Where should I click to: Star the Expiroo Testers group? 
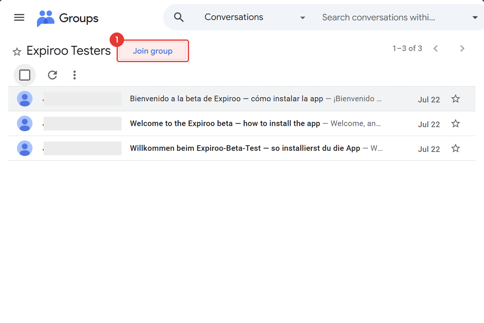pos(17,52)
